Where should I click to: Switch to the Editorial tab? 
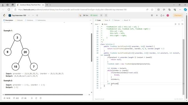pos(19,20)
